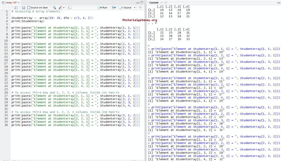The height and width of the screenshot is (161, 281).
Task: Click editor line 16 accessing StudentArray[1, 1, 2]
Action: 76,60
